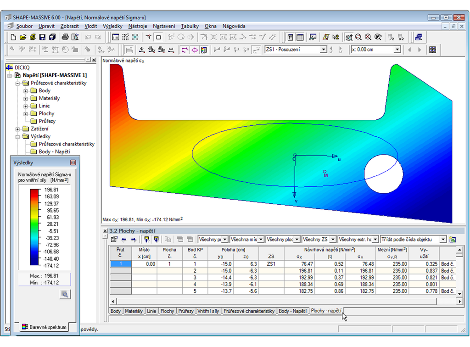The width and height of the screenshot is (470, 347).
Task: Click the magnifier with red X icon
Action: tap(368, 37)
